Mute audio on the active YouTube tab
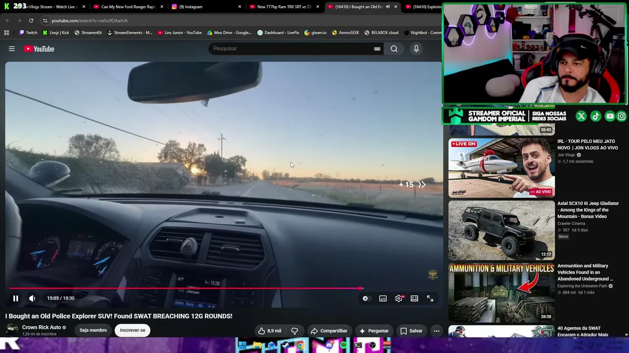The height and width of the screenshot is (353, 629). click(388, 7)
